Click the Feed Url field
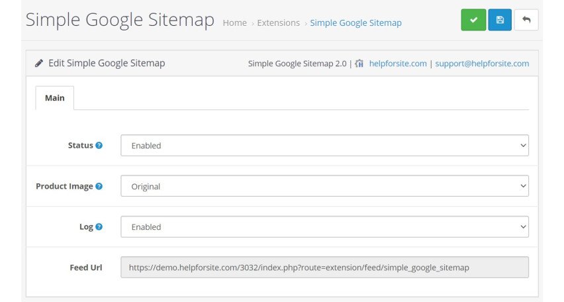564x302 pixels. [x=324, y=268]
